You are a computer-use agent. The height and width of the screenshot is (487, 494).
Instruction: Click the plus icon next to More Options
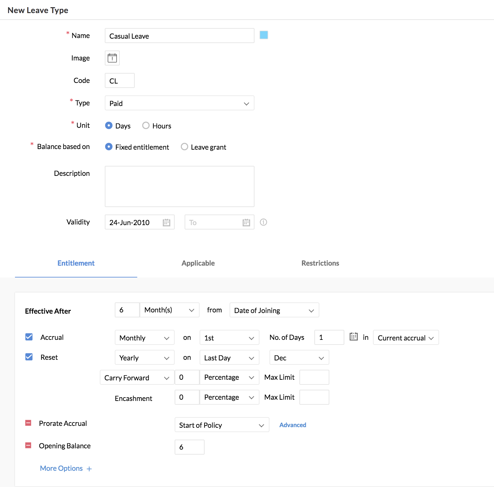coord(89,469)
